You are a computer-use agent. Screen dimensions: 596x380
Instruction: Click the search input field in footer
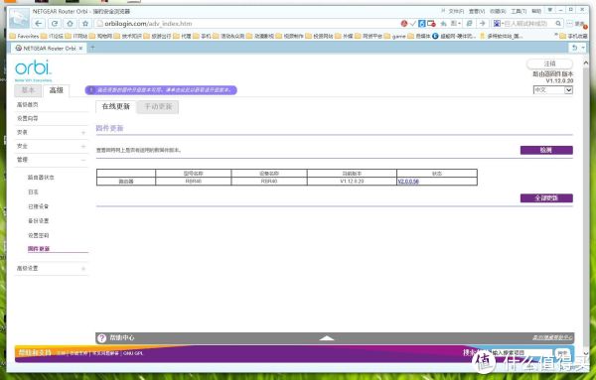pyautogui.click(x=521, y=353)
